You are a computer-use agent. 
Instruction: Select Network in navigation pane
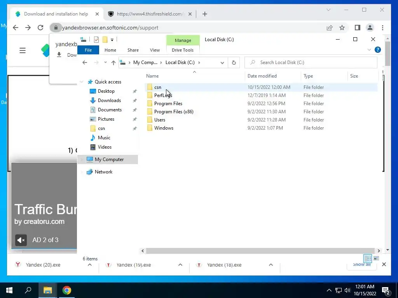point(103,172)
